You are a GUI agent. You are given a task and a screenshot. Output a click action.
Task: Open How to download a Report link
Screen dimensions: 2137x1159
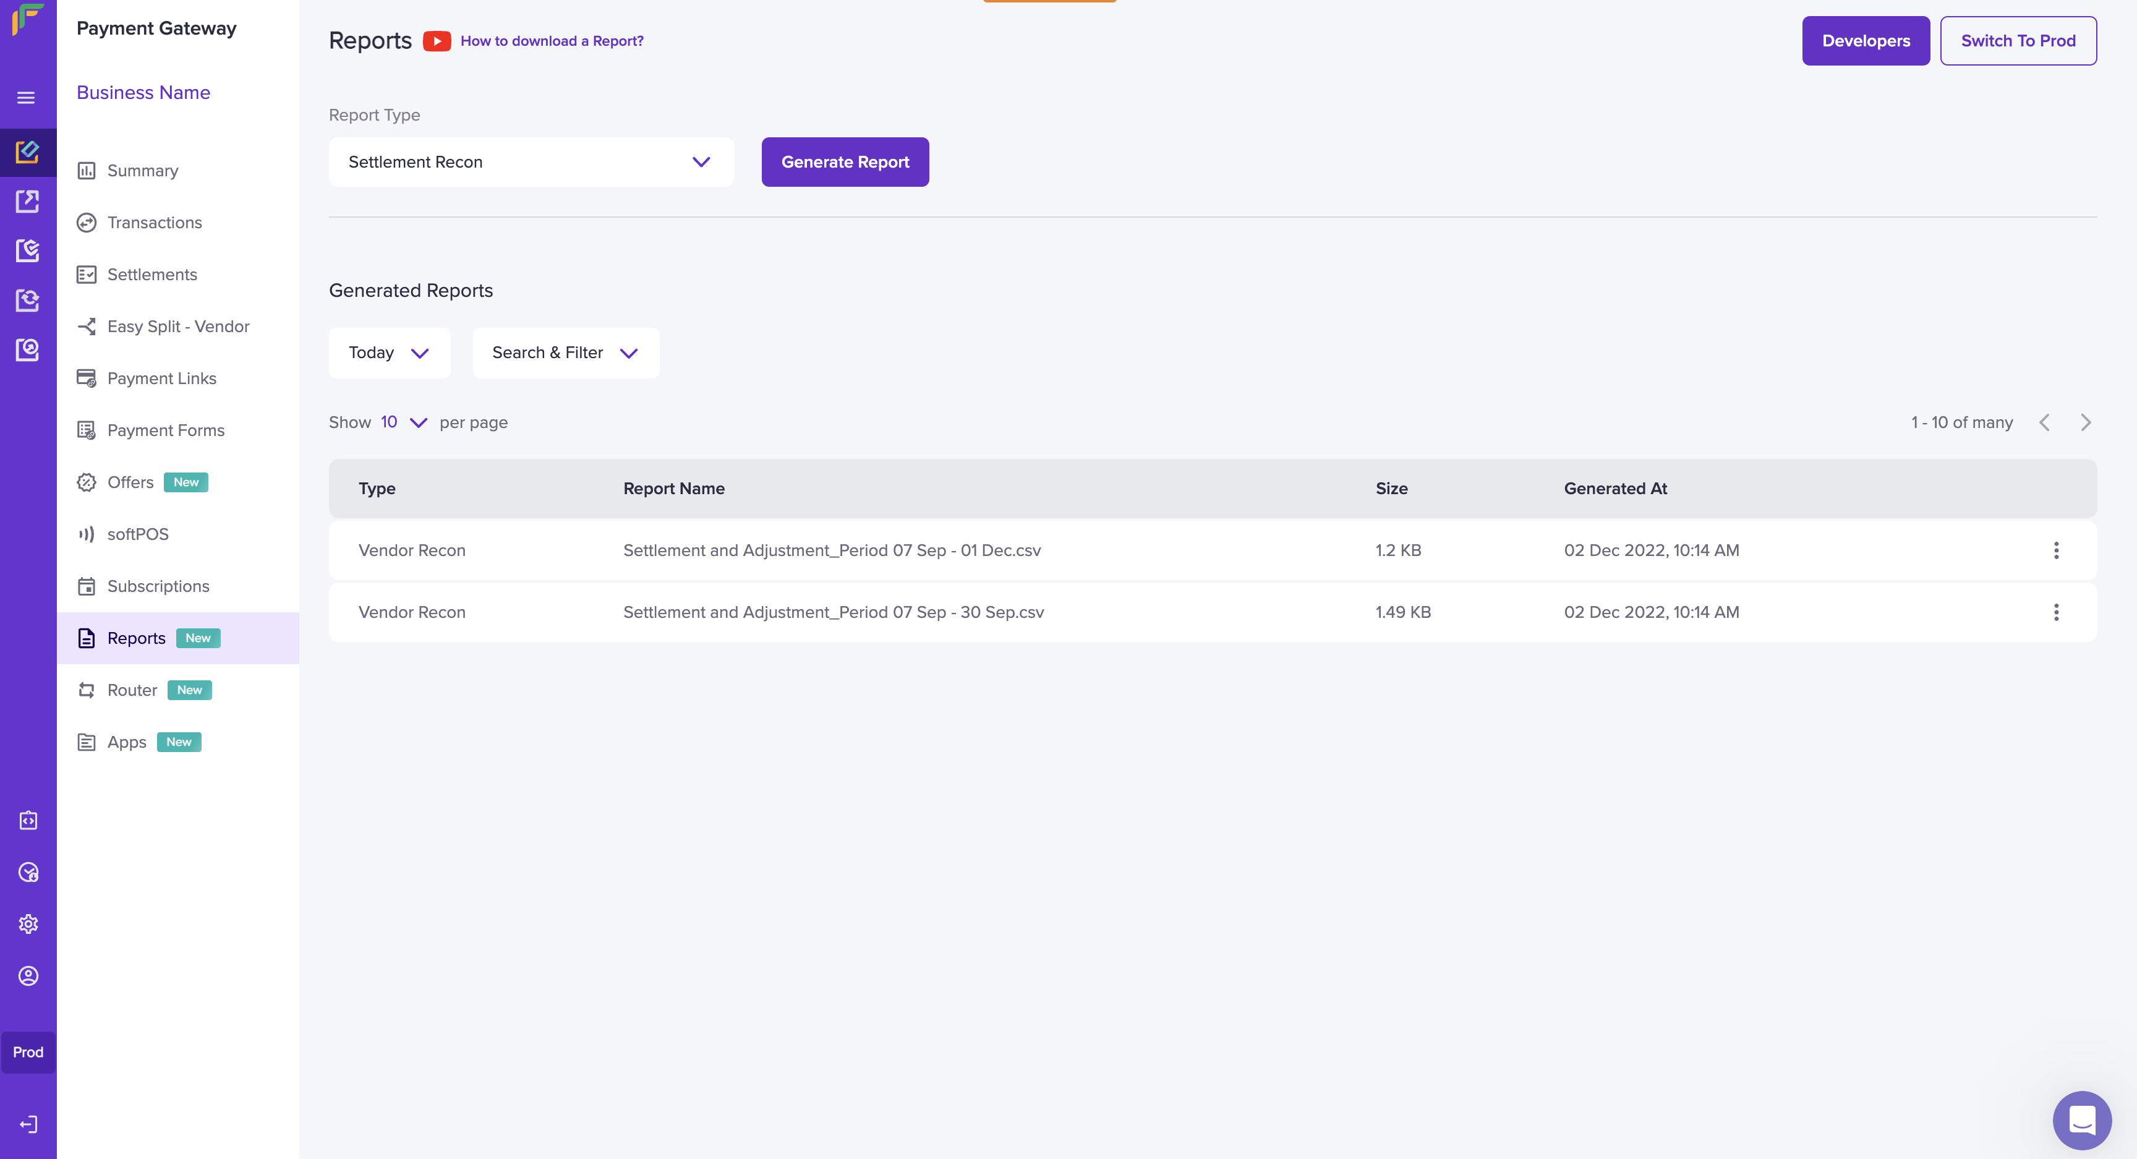[x=552, y=41]
